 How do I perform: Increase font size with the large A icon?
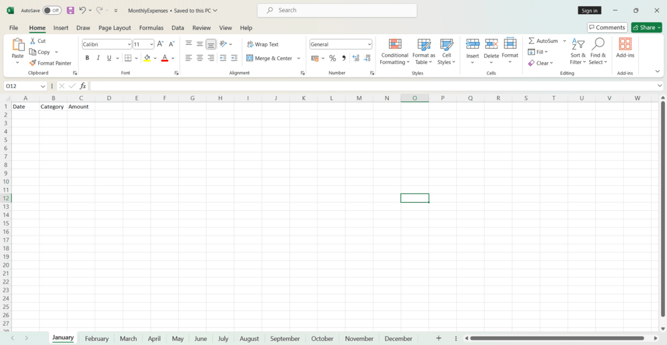point(160,44)
